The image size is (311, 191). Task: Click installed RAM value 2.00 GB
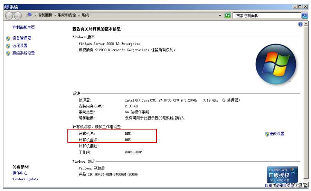[131, 106]
